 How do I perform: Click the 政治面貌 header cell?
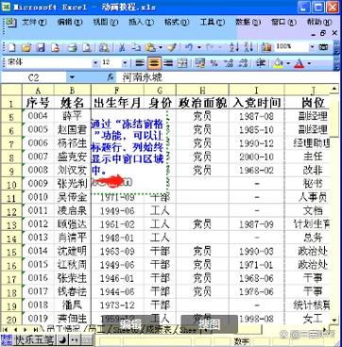click(x=202, y=103)
